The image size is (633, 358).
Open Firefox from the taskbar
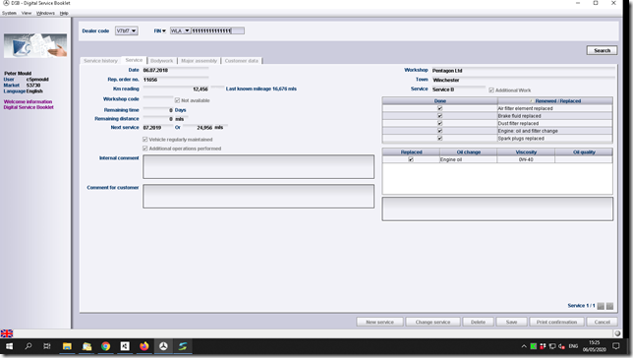click(x=144, y=346)
